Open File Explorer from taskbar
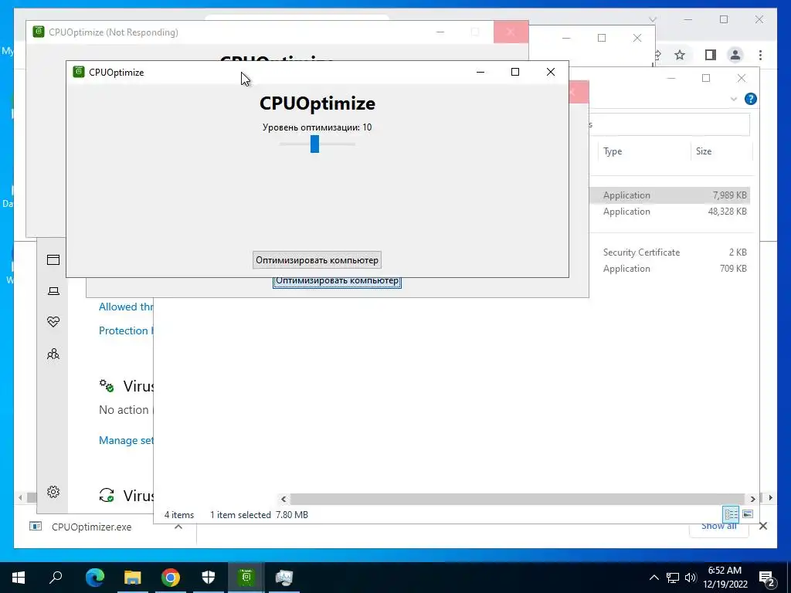 click(x=133, y=578)
